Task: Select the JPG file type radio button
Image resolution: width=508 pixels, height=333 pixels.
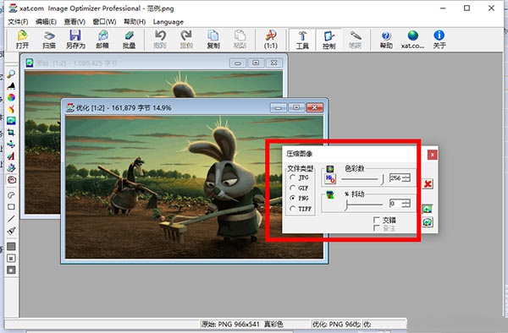Action: click(293, 177)
